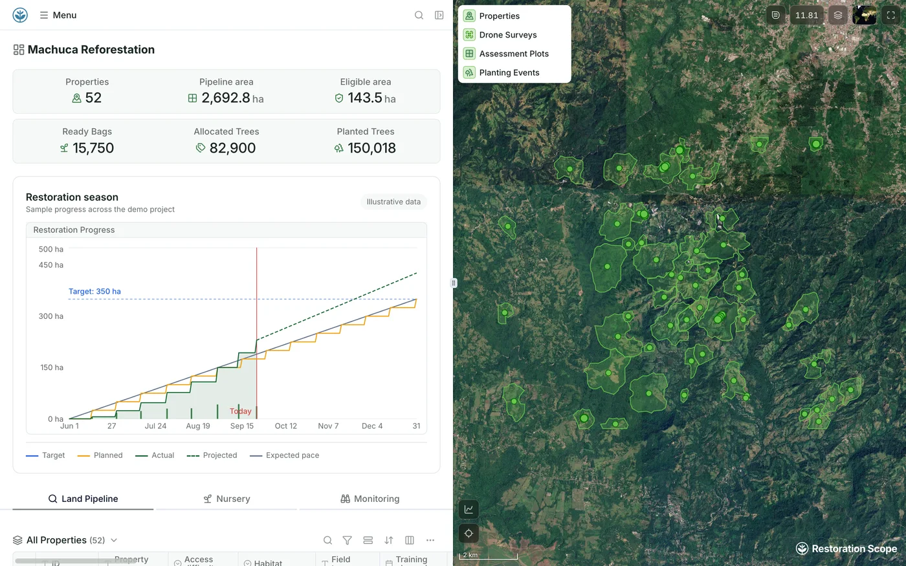Click the Planted Trees icon
Screen dimensions: 906x566
[x=338, y=148]
